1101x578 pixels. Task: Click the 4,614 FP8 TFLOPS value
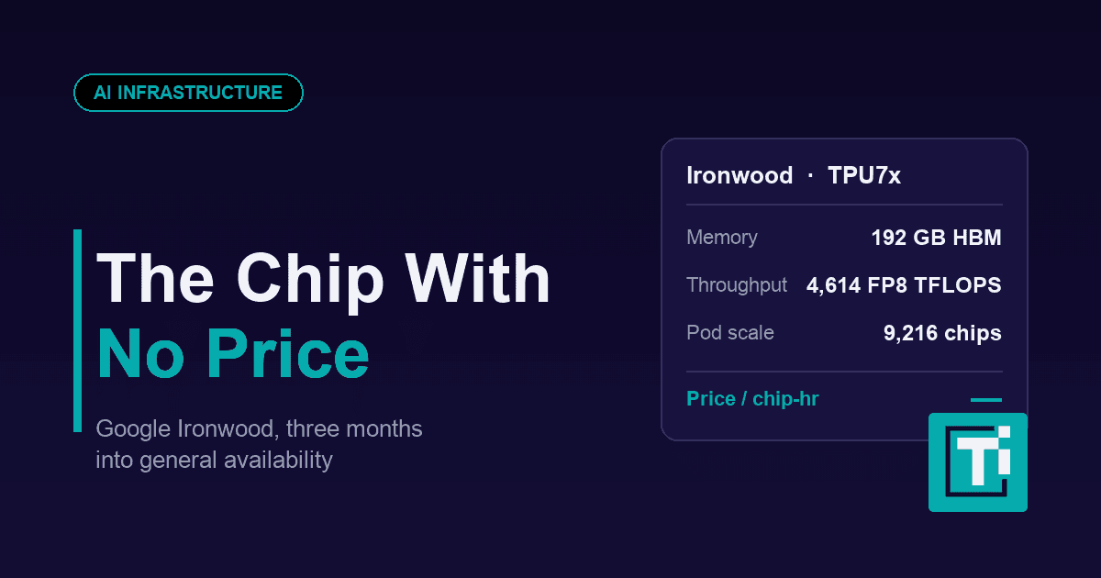click(904, 286)
